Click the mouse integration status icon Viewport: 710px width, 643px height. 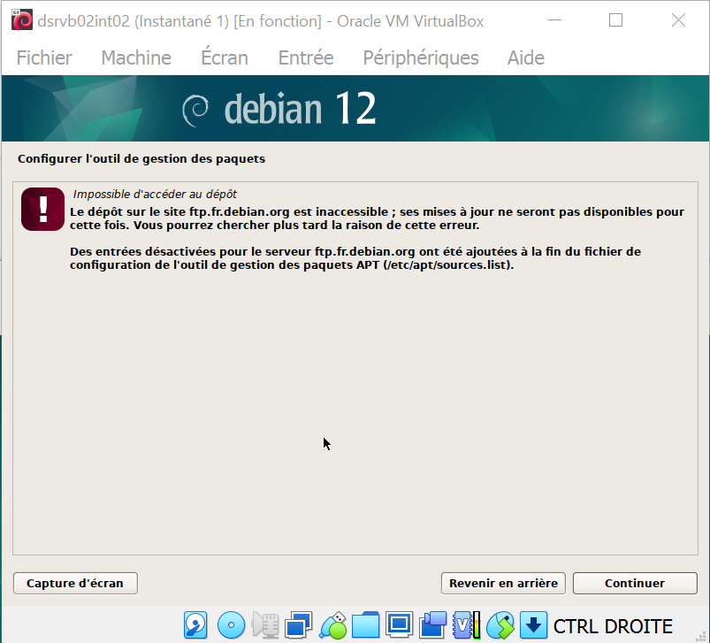[500, 625]
